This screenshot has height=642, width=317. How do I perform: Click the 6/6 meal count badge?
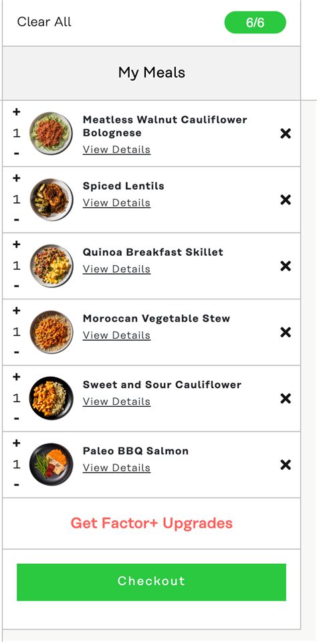coord(255,23)
